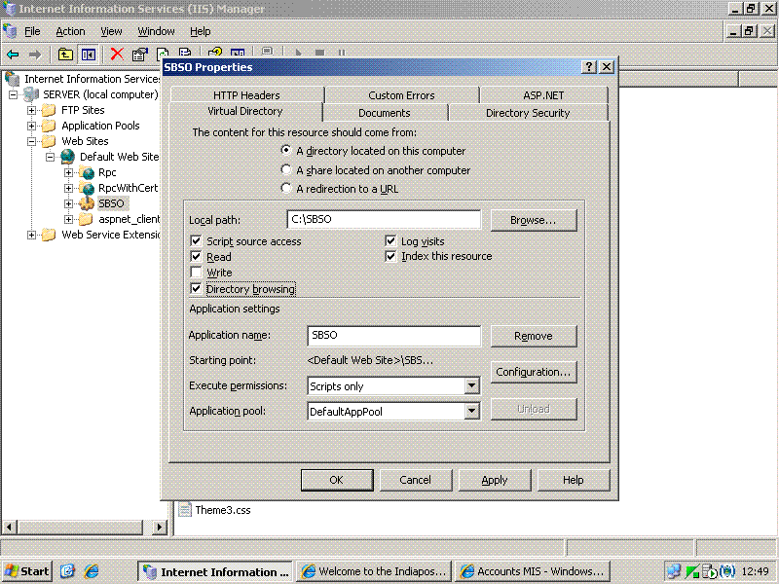The height and width of the screenshot is (584, 779).
Task: Click the Theme3.css file icon
Action: coord(185,509)
